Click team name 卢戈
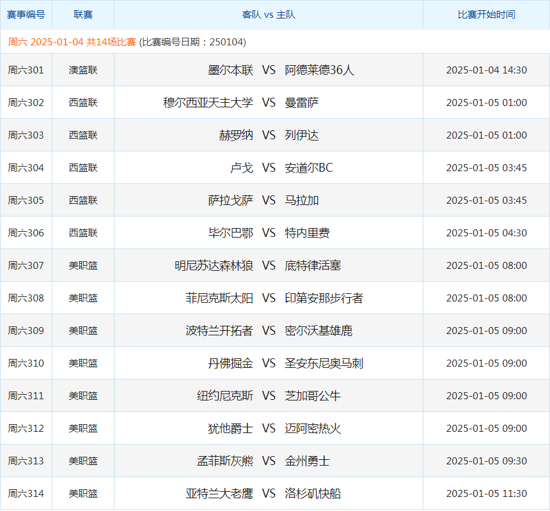Screen dimensions: 550x511 (x=242, y=168)
